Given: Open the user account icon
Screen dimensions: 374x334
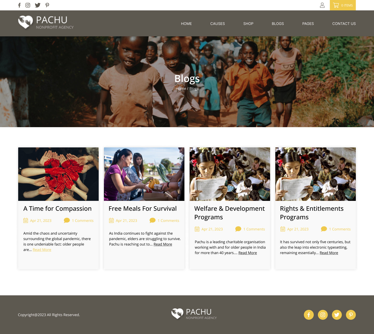Looking at the screenshot, I should [322, 5].
